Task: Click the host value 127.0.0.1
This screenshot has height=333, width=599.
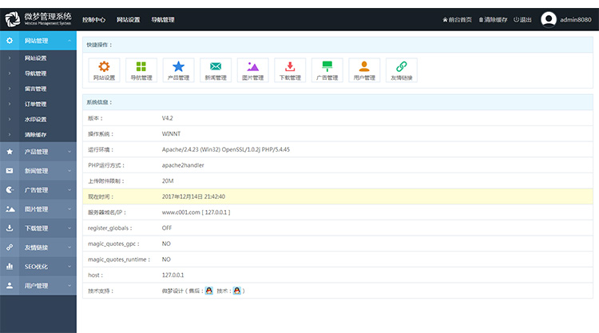Action: [x=173, y=275]
